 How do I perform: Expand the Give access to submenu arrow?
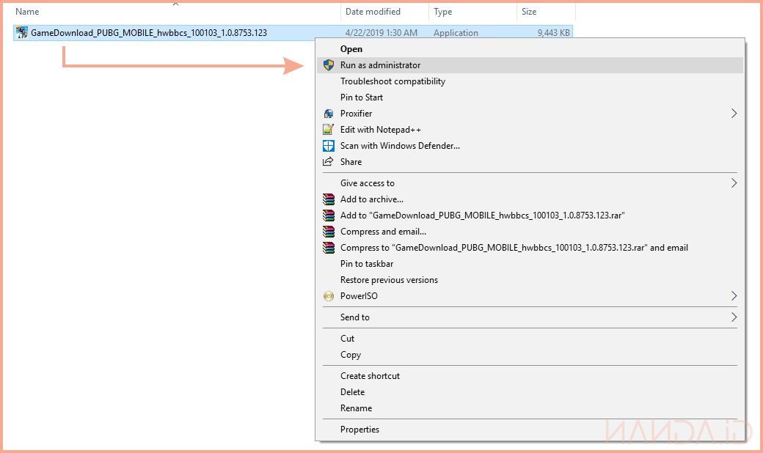[x=733, y=183]
